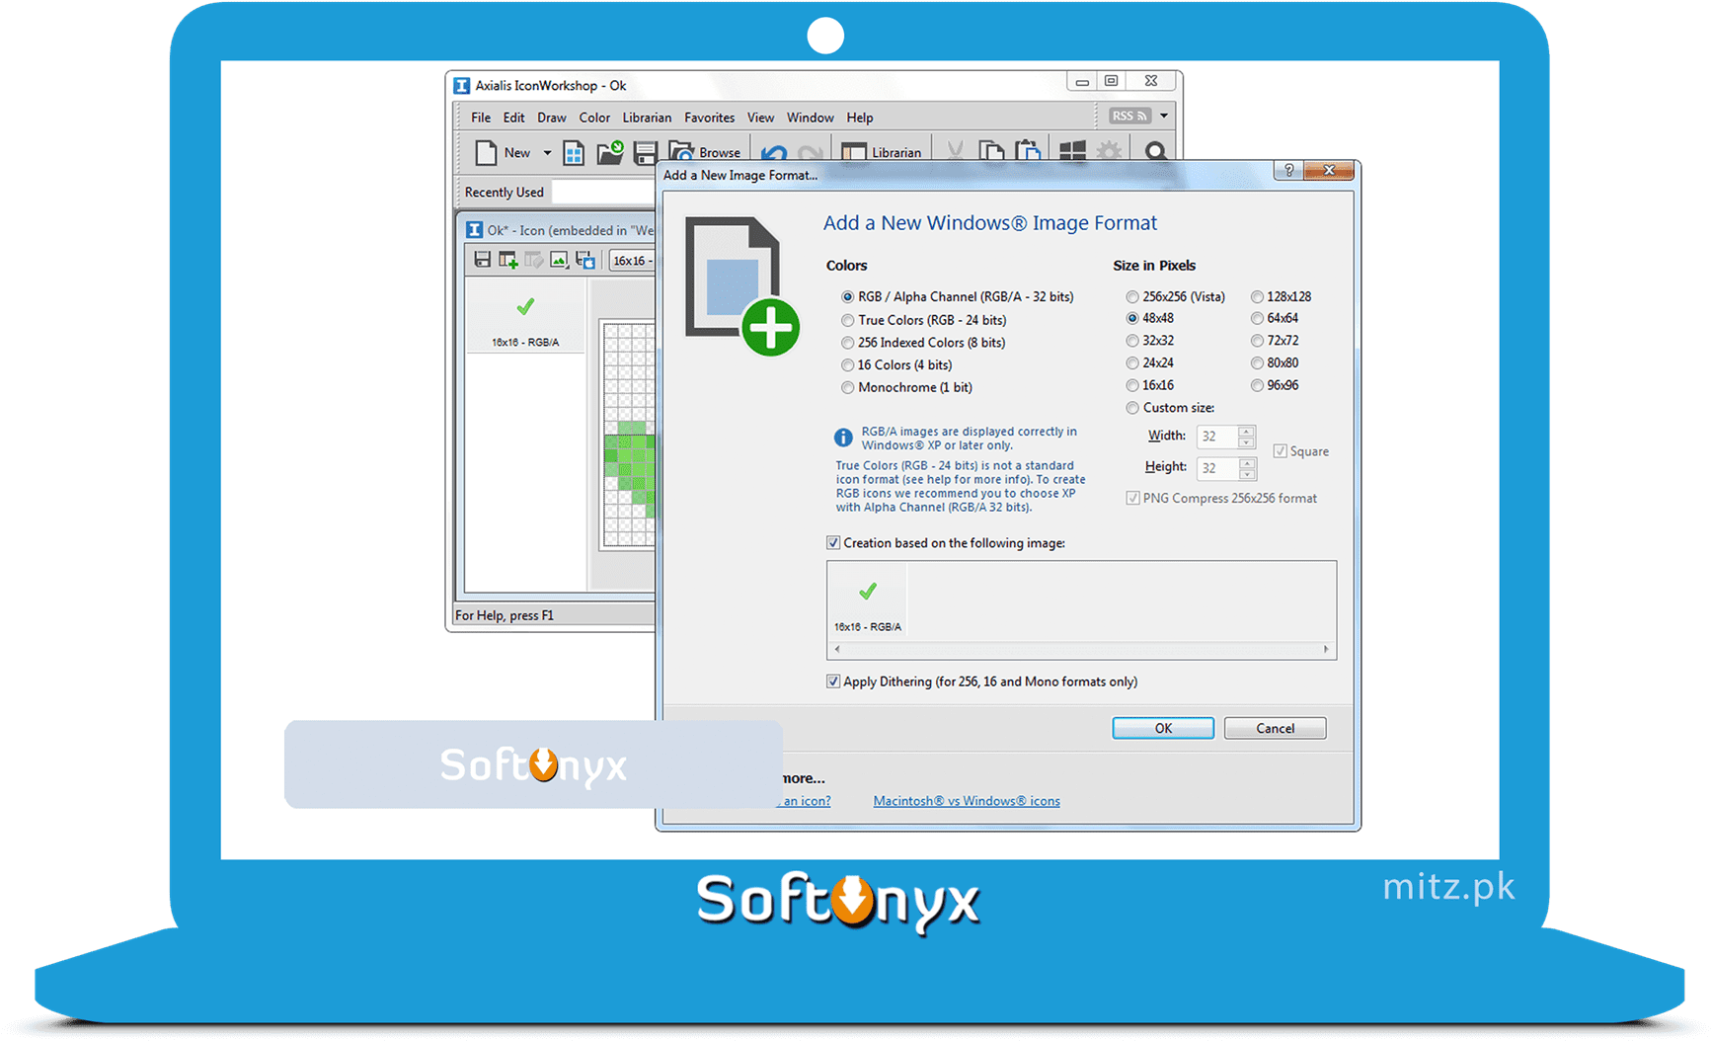Open the New button's dropdown arrow
This screenshot has height=1041, width=1711.
pos(547,153)
